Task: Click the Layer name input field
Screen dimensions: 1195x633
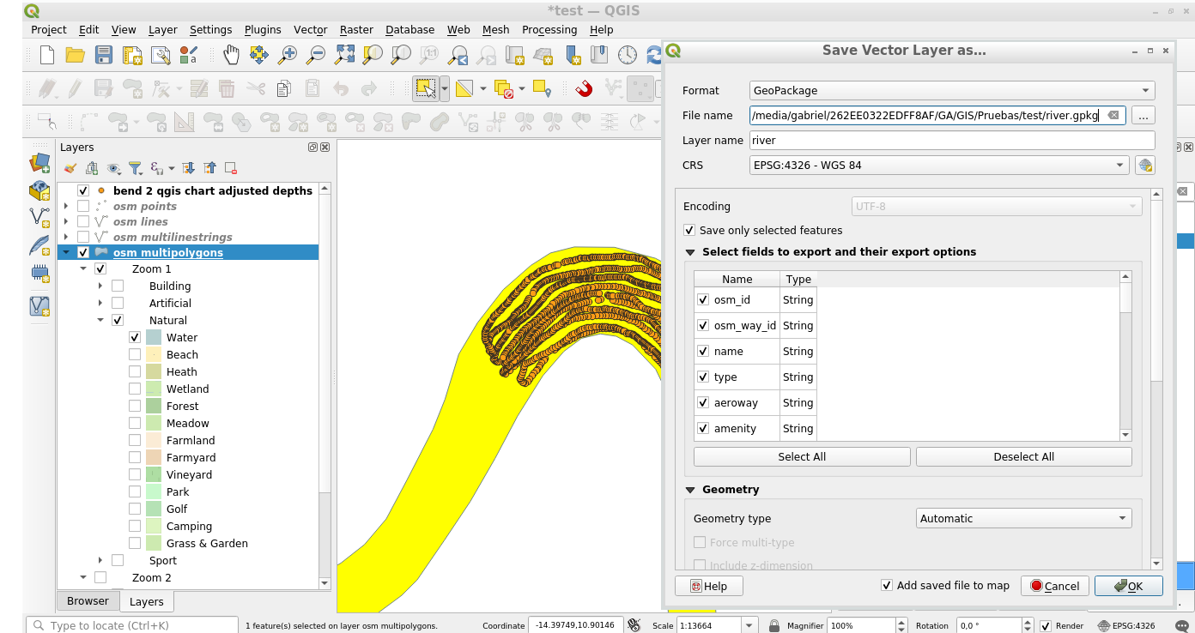Action: (x=952, y=140)
